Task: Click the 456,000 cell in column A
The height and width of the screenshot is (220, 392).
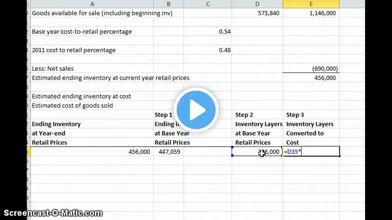Action: click(92, 152)
